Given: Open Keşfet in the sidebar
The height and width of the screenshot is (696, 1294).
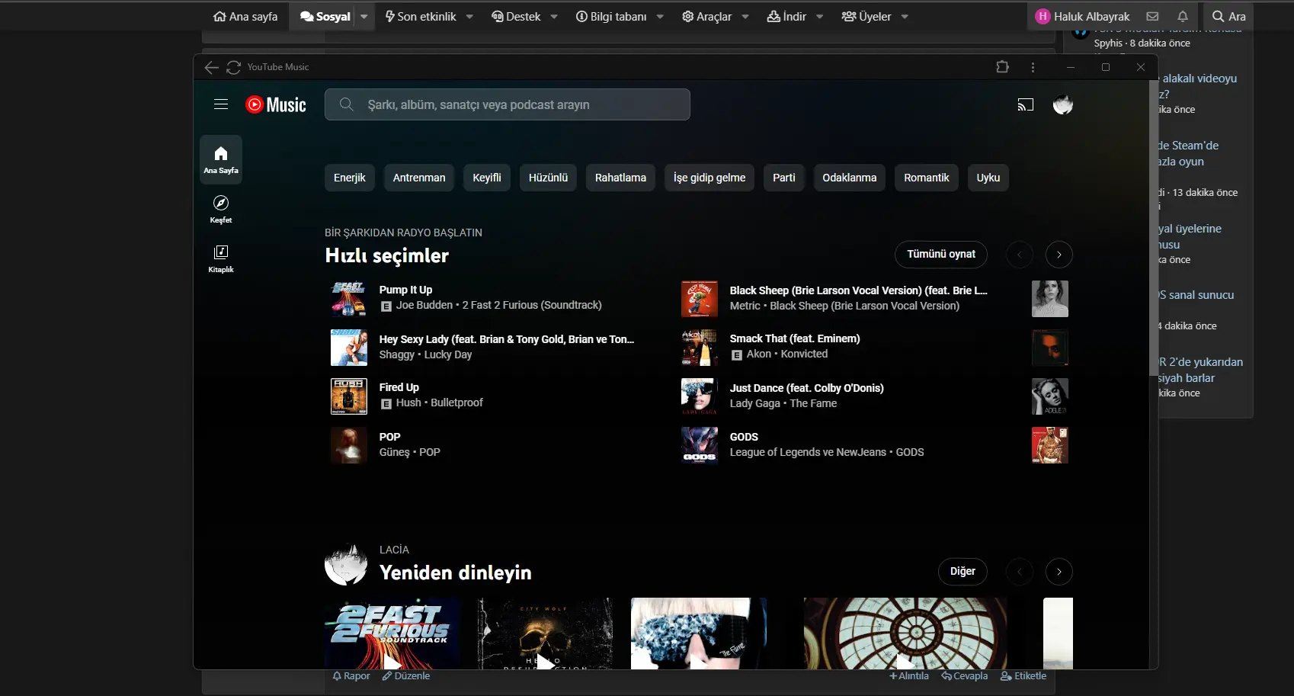Looking at the screenshot, I should [221, 209].
